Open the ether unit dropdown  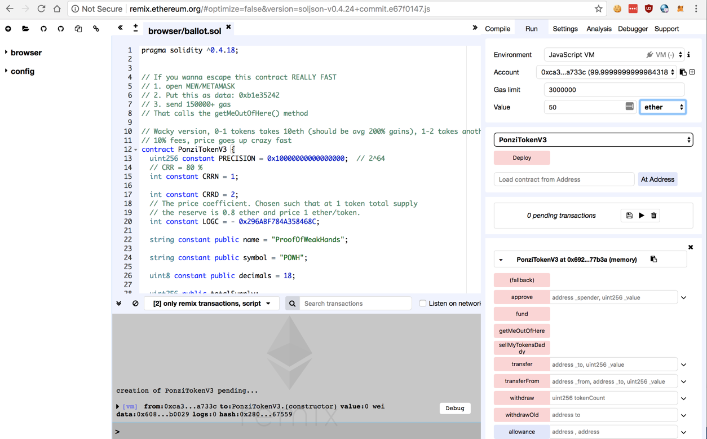[662, 107]
